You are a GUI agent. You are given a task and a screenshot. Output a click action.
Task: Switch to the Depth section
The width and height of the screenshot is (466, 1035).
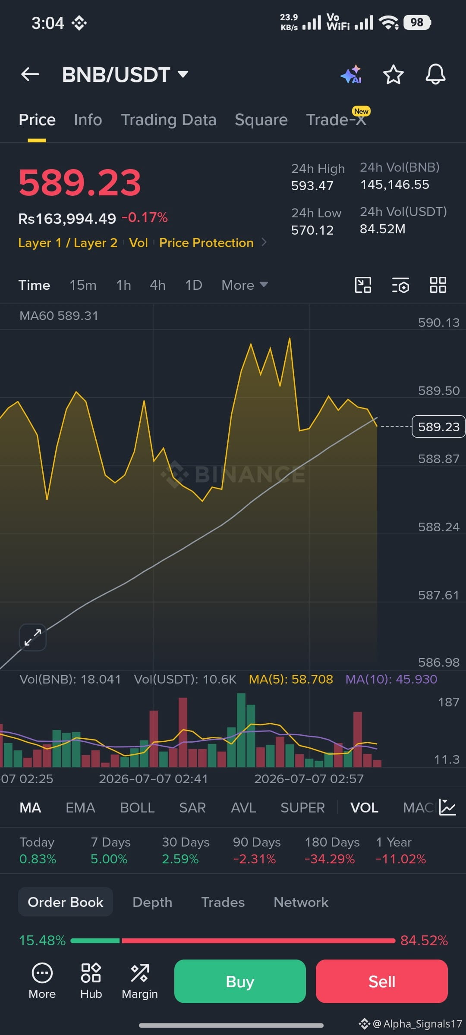[152, 902]
